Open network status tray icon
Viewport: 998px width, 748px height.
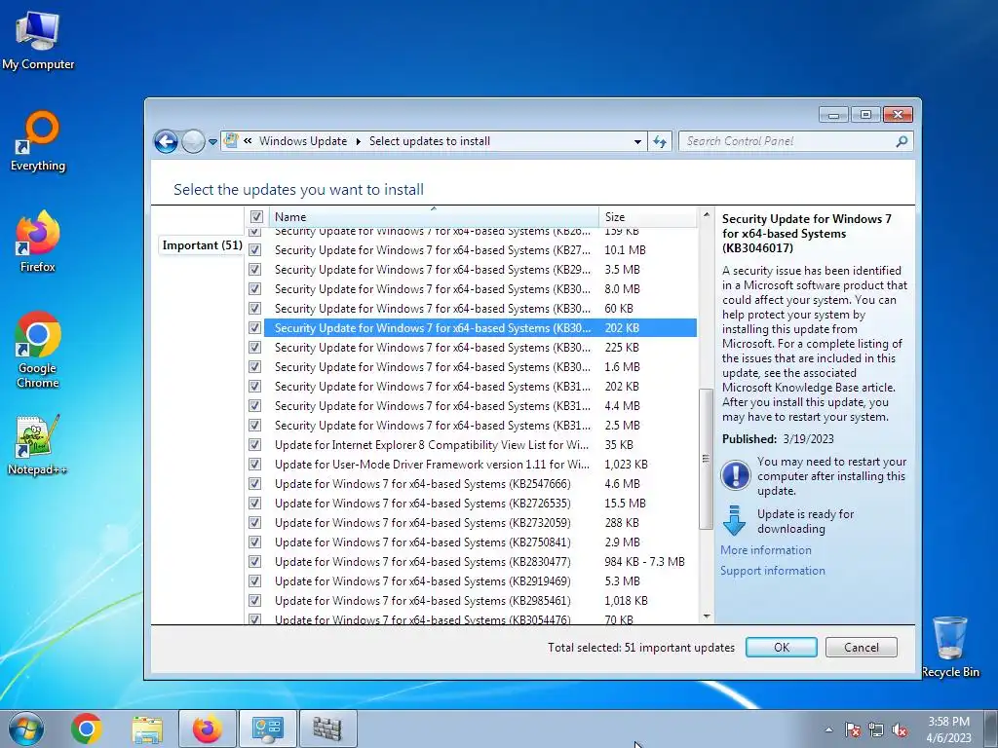[x=876, y=729]
